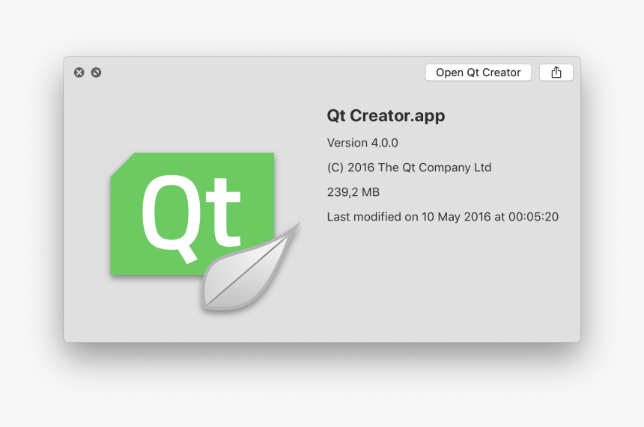Image resolution: width=644 pixels, height=427 pixels.
Task: Click the (C) symbol in copyright line
Action: coord(335,168)
